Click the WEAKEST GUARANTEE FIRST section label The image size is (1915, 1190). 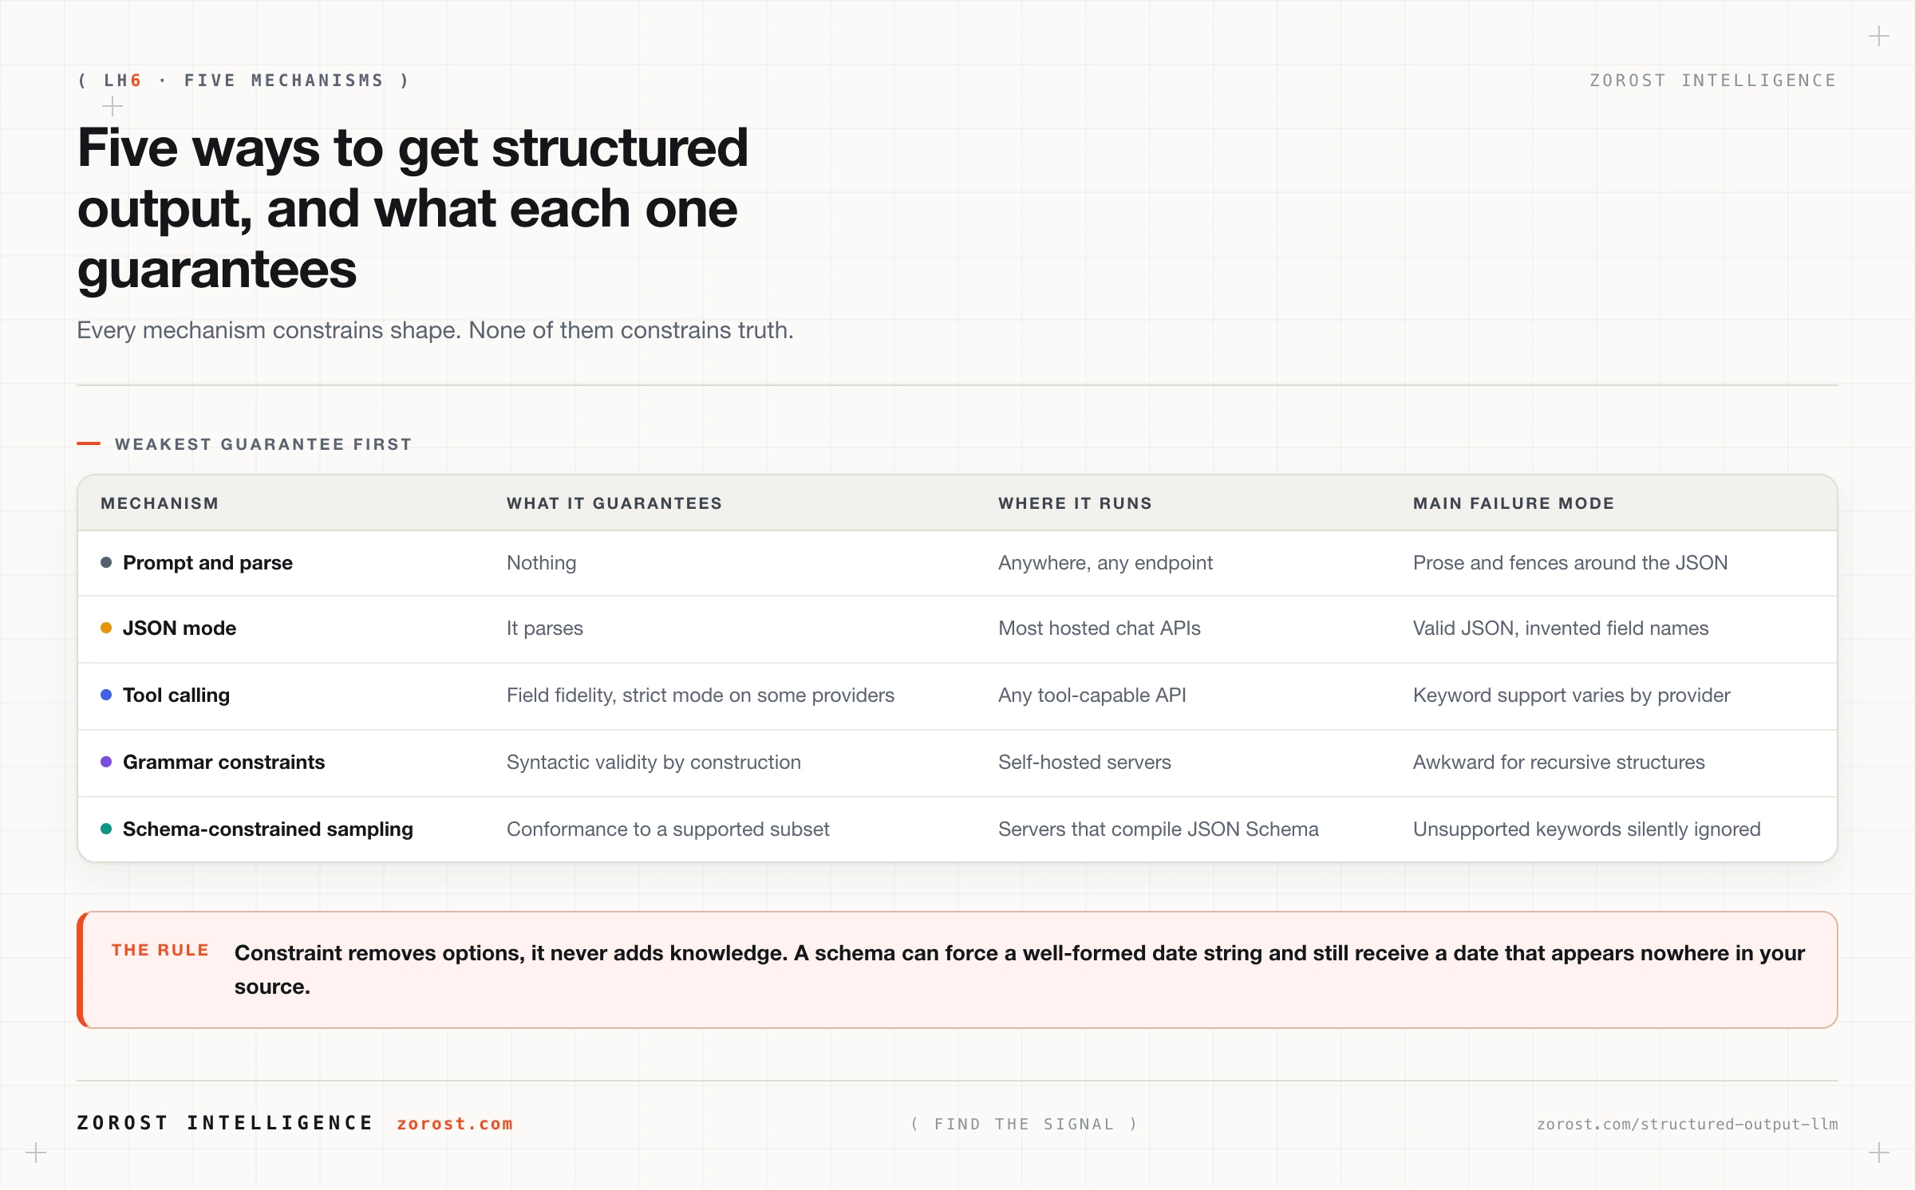coord(263,444)
